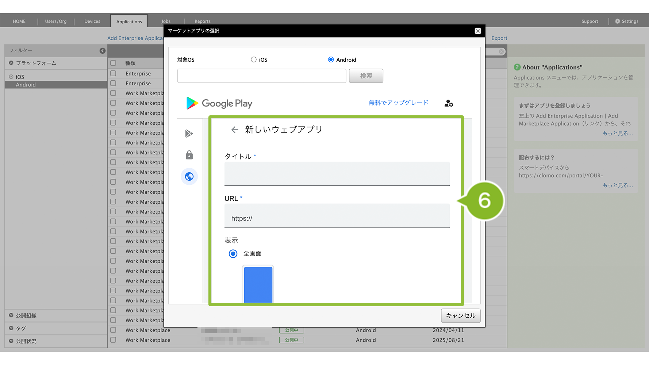Select the private apps lock icon

(189, 155)
